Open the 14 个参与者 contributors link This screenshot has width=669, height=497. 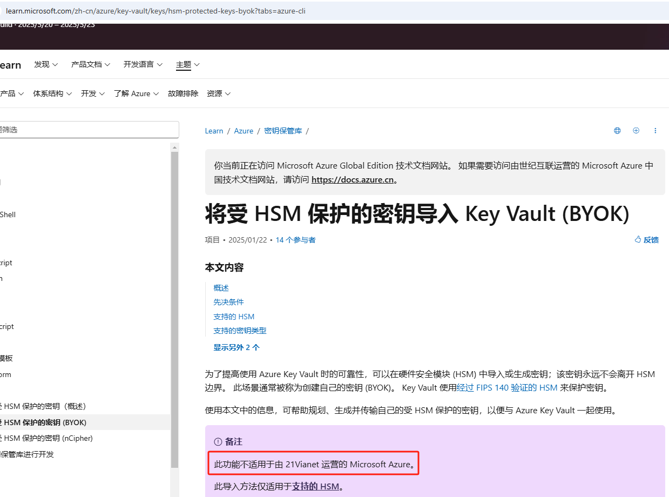[x=295, y=240]
